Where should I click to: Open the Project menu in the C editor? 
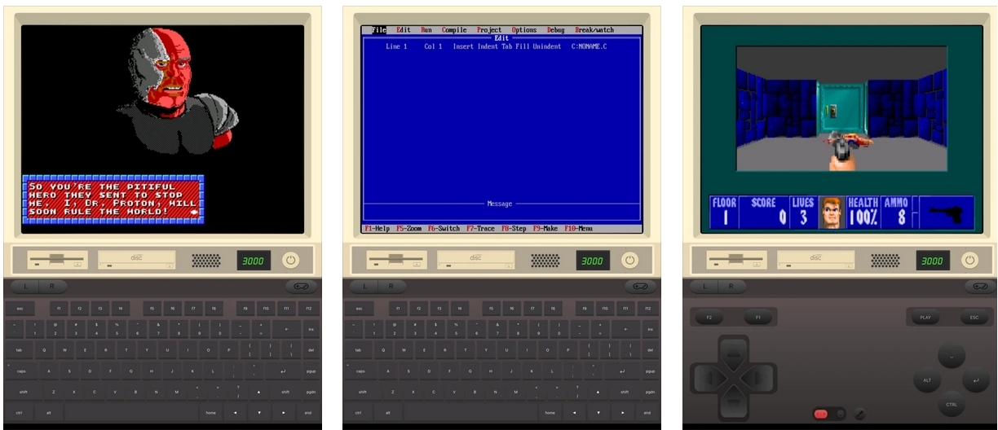tap(489, 30)
